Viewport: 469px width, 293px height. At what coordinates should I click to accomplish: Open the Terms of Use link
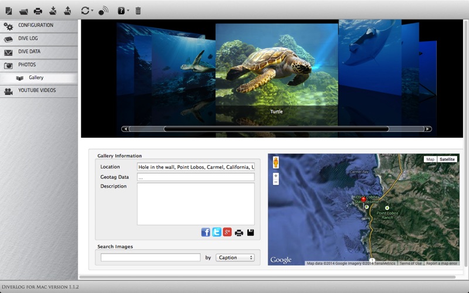410,263
